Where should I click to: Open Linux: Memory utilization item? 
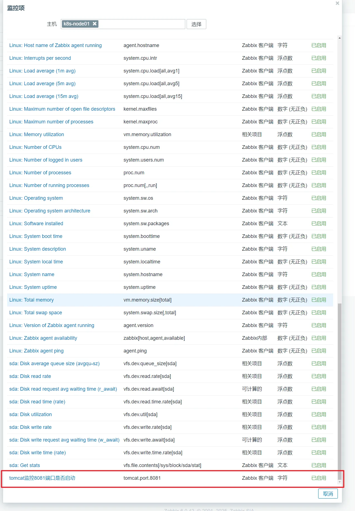click(36, 134)
